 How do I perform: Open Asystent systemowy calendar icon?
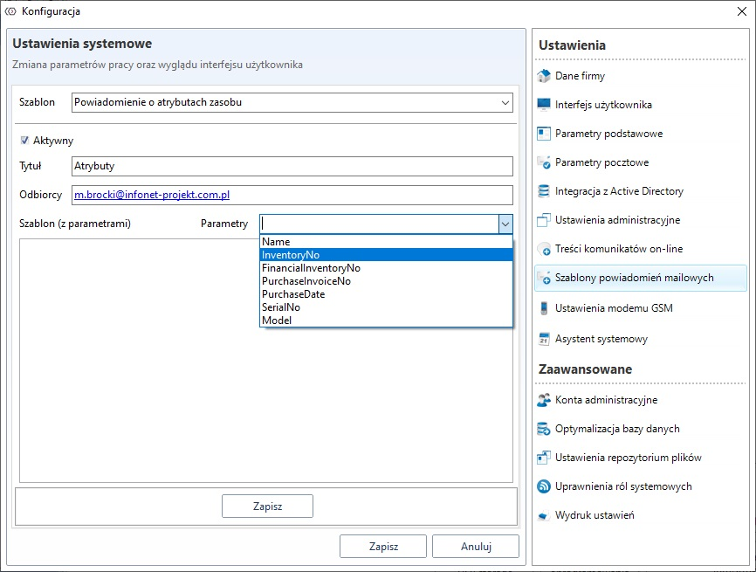click(x=544, y=339)
